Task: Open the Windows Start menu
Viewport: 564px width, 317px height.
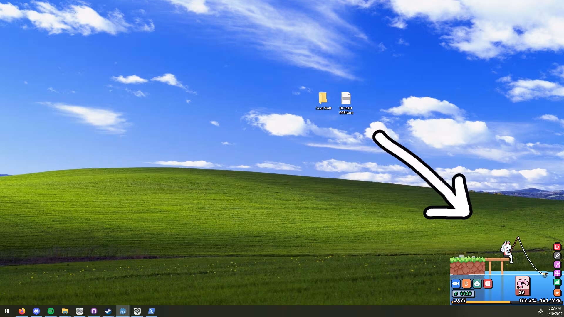Action: tap(7, 311)
